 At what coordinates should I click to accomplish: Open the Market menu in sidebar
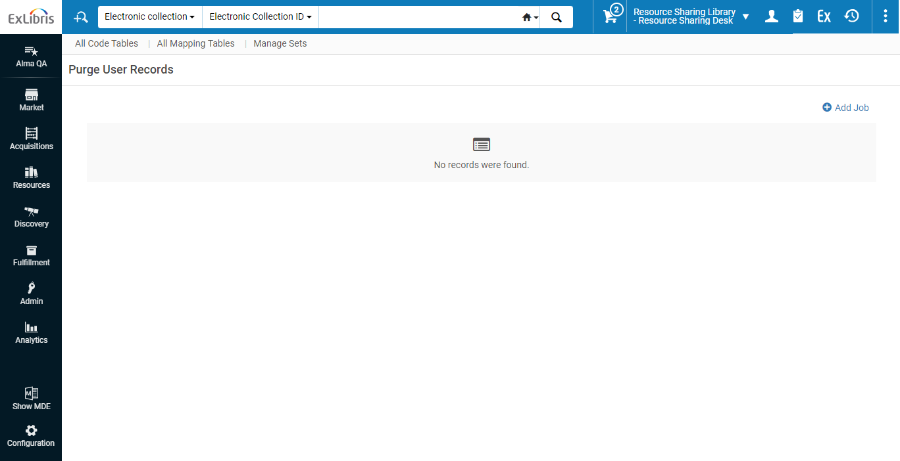(31, 100)
